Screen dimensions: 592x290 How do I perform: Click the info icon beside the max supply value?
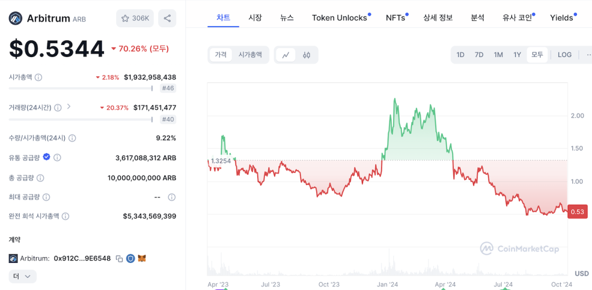click(172, 197)
